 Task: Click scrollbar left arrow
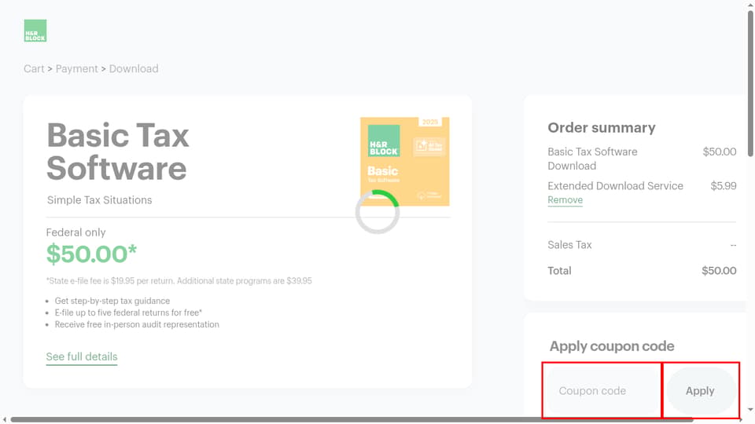click(x=5, y=419)
